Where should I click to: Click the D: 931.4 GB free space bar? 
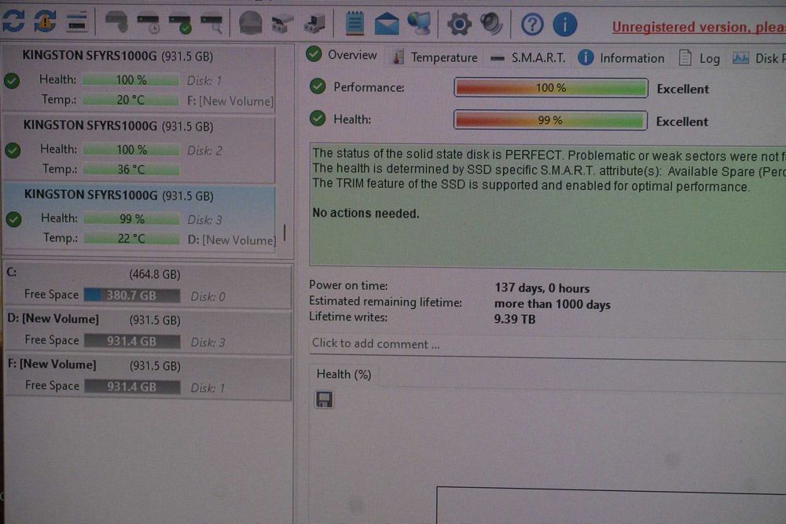point(132,341)
